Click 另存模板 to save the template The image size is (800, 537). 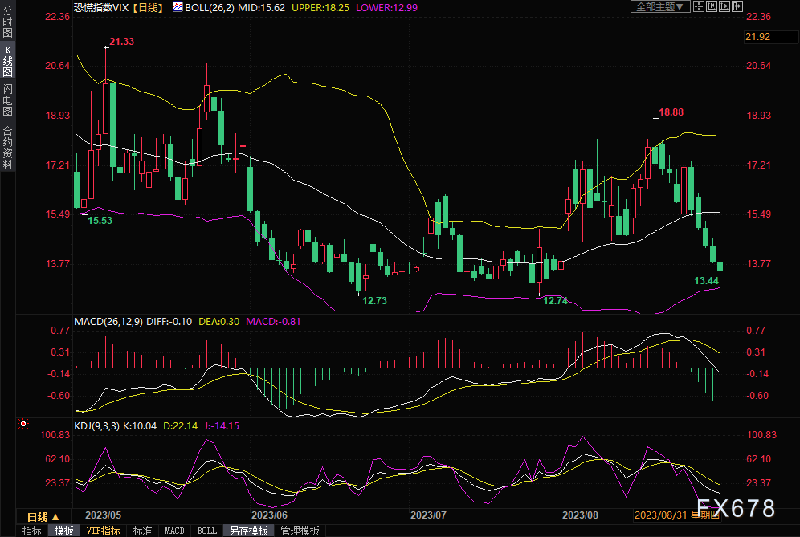(x=248, y=531)
